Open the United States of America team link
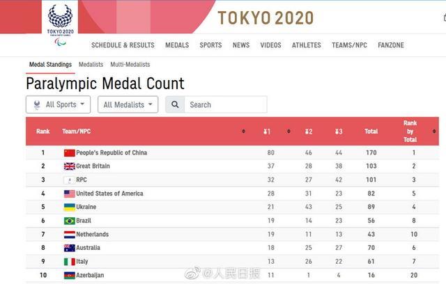446x284 pixels. pyautogui.click(x=109, y=194)
